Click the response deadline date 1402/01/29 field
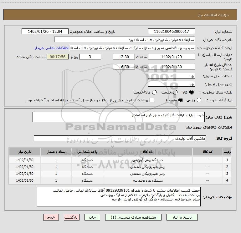The height and width of the screenshot is (233, 241). tap(172, 57)
